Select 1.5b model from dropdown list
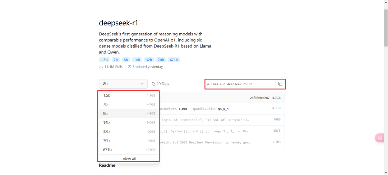Image resolution: width=388 pixels, height=175 pixels. pyautogui.click(x=129, y=95)
